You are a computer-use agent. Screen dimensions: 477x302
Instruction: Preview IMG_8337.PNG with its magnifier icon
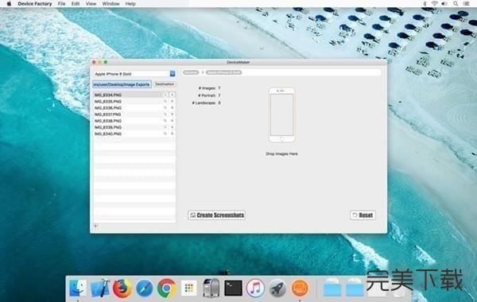pos(165,114)
